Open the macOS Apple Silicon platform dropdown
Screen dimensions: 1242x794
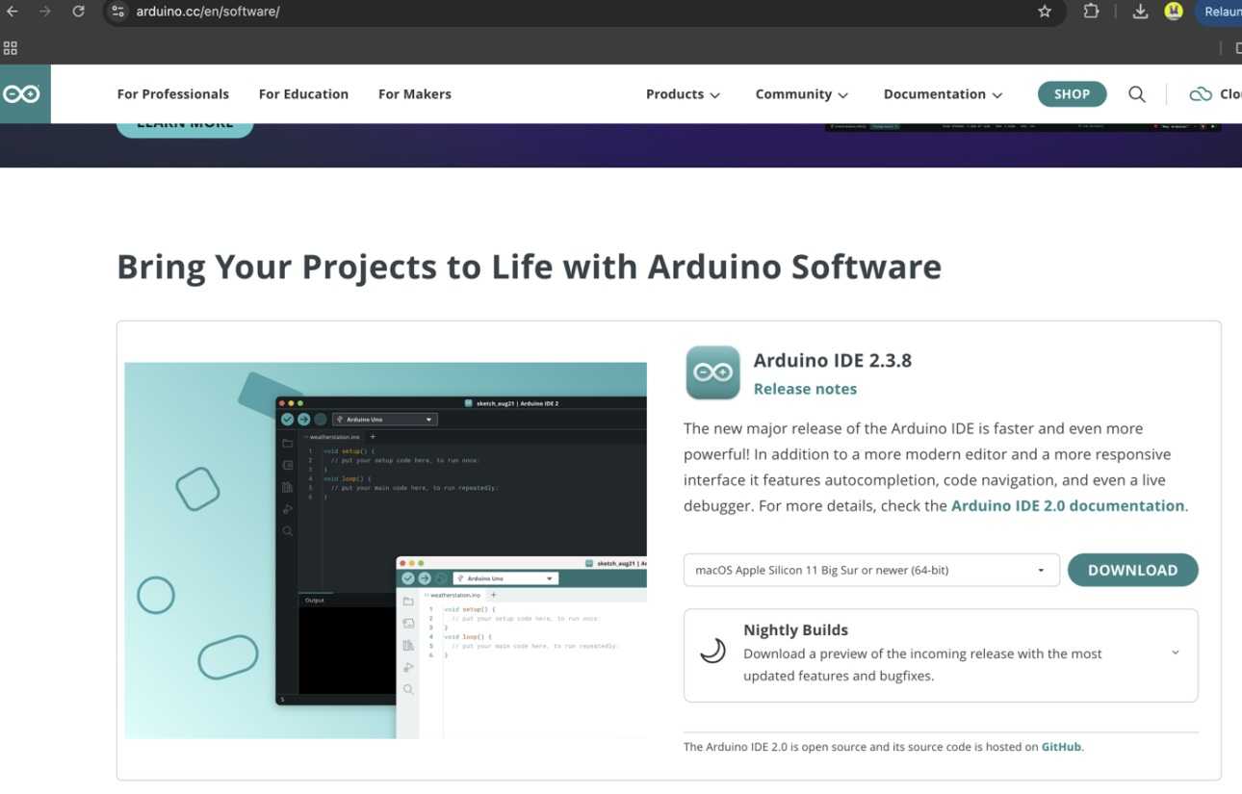click(x=871, y=570)
